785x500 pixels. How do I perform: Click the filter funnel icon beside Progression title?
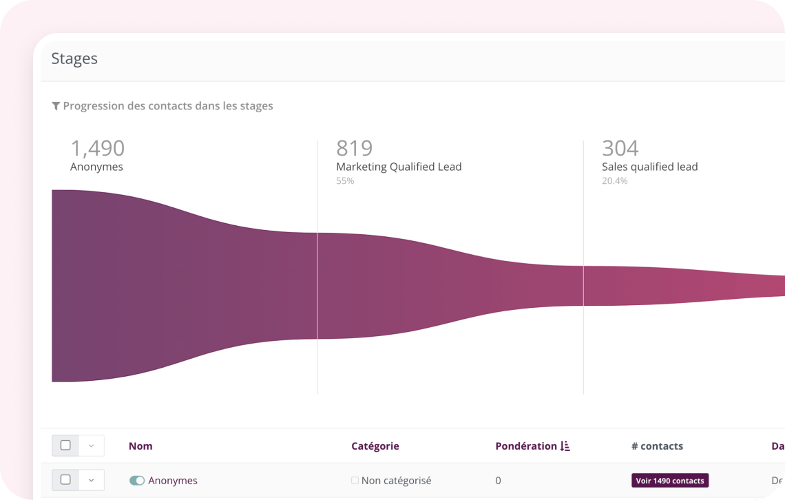tap(56, 106)
